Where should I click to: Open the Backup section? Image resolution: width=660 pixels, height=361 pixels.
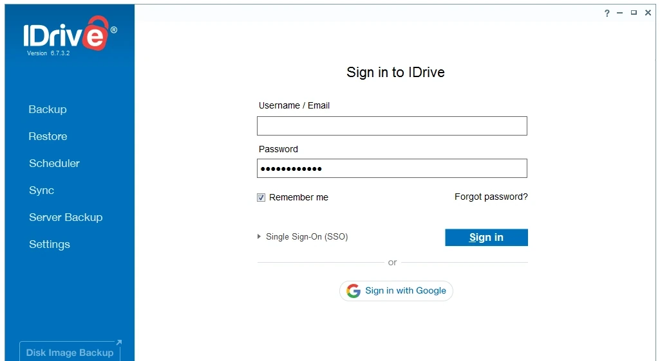coord(48,109)
